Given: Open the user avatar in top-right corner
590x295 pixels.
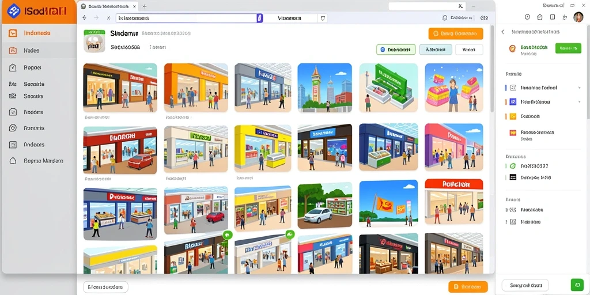Looking at the screenshot, I should click(578, 17).
